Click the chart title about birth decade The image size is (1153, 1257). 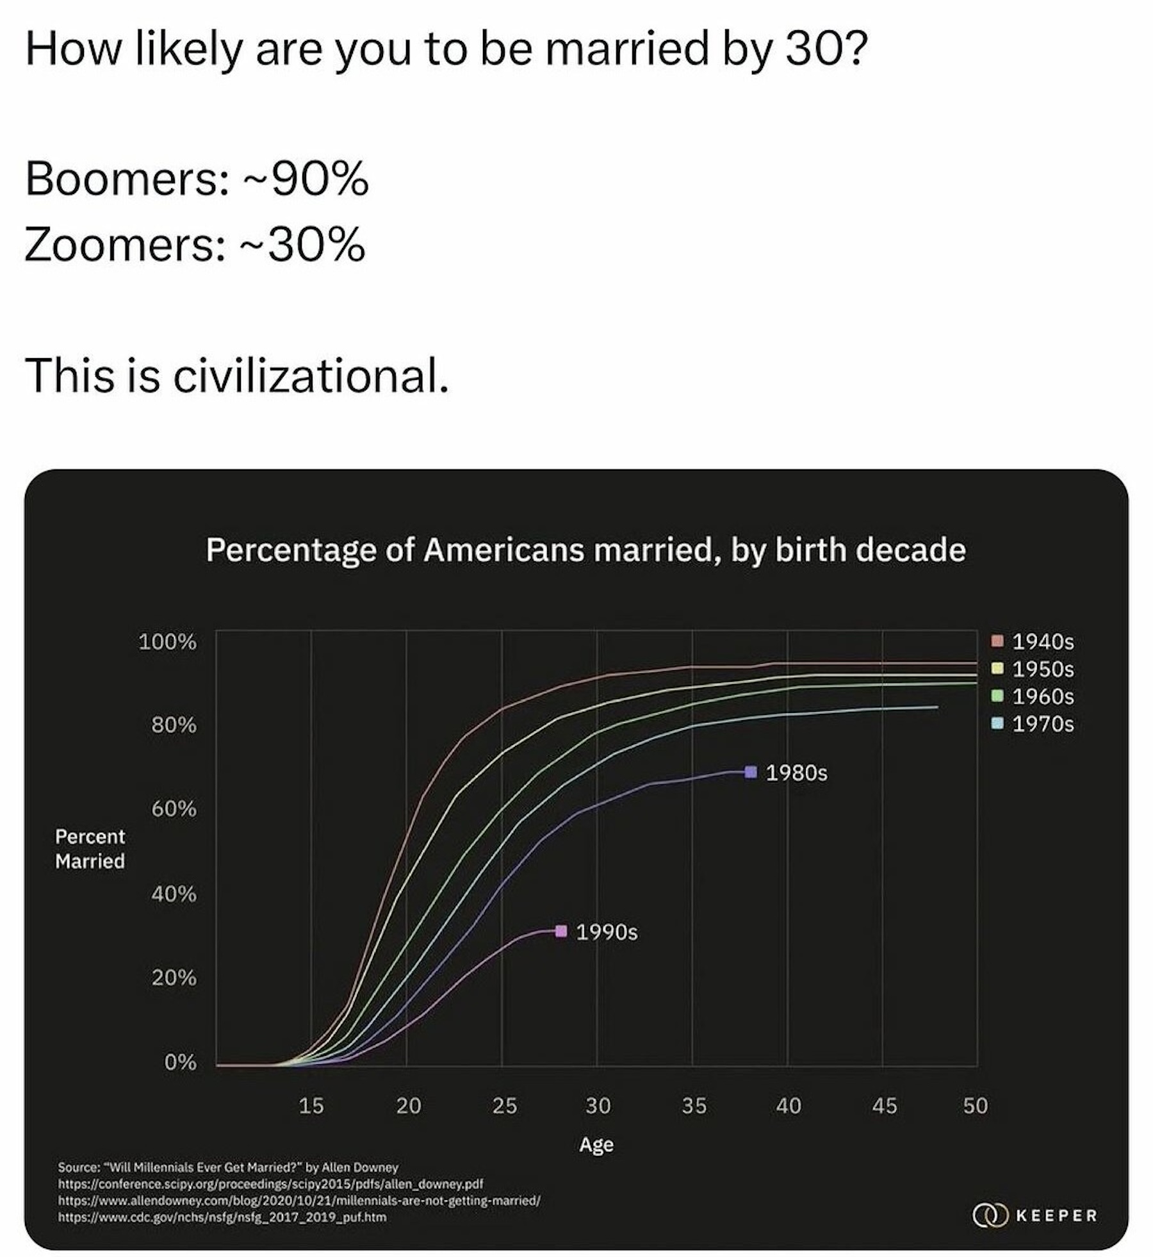pyautogui.click(x=585, y=550)
